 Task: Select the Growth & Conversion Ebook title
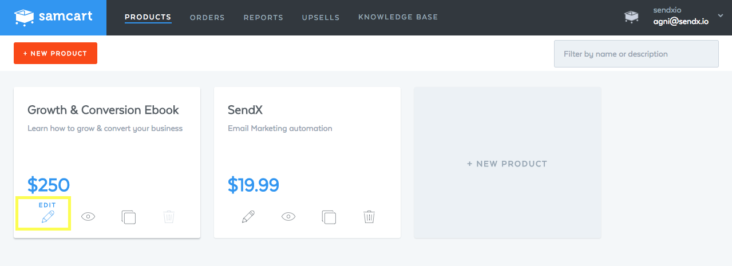103,110
